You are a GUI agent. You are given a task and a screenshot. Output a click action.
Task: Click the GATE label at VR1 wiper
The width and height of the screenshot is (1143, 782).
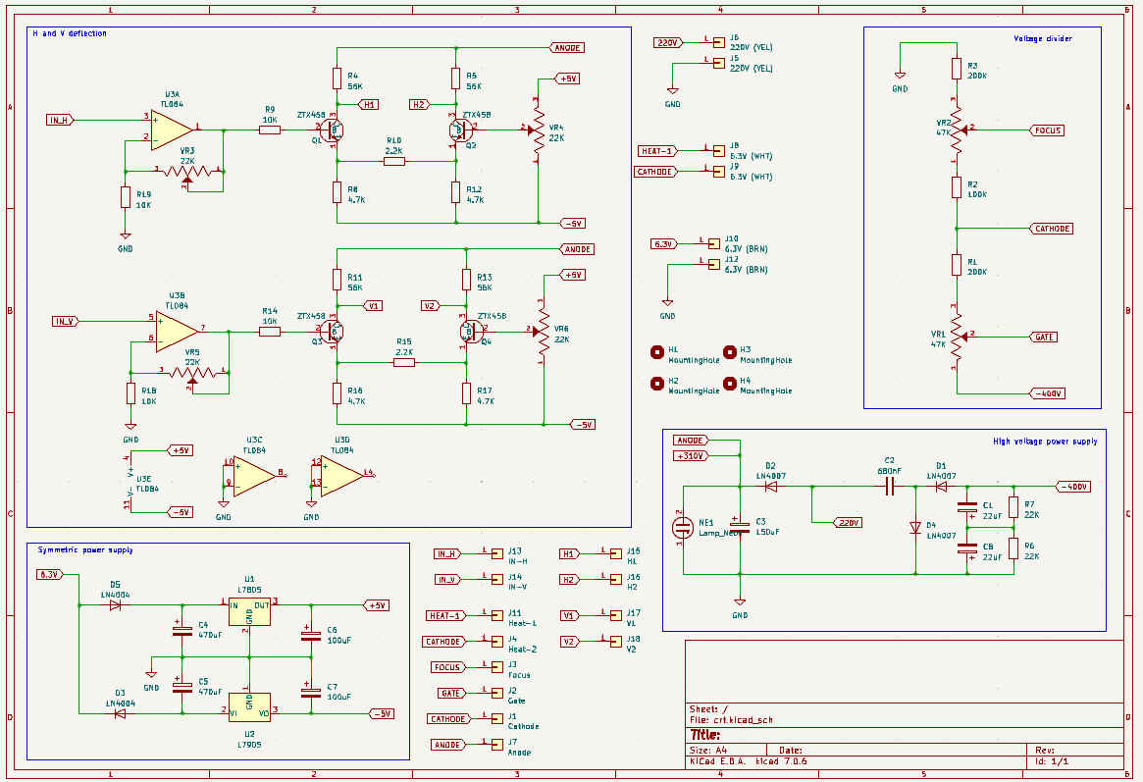(x=1043, y=337)
